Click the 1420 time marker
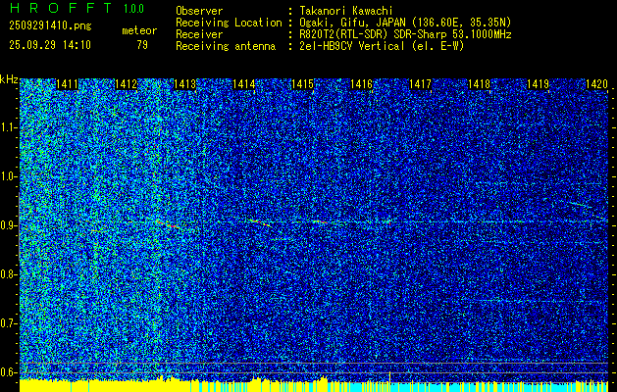 coord(596,84)
